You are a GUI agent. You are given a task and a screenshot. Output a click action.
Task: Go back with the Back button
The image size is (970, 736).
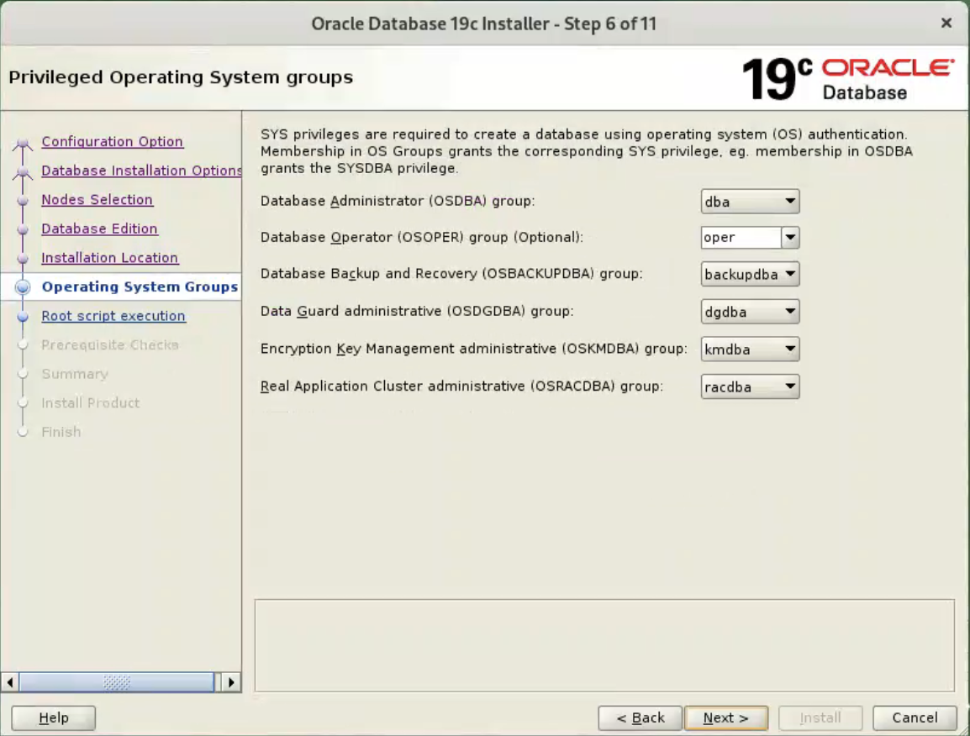click(641, 718)
